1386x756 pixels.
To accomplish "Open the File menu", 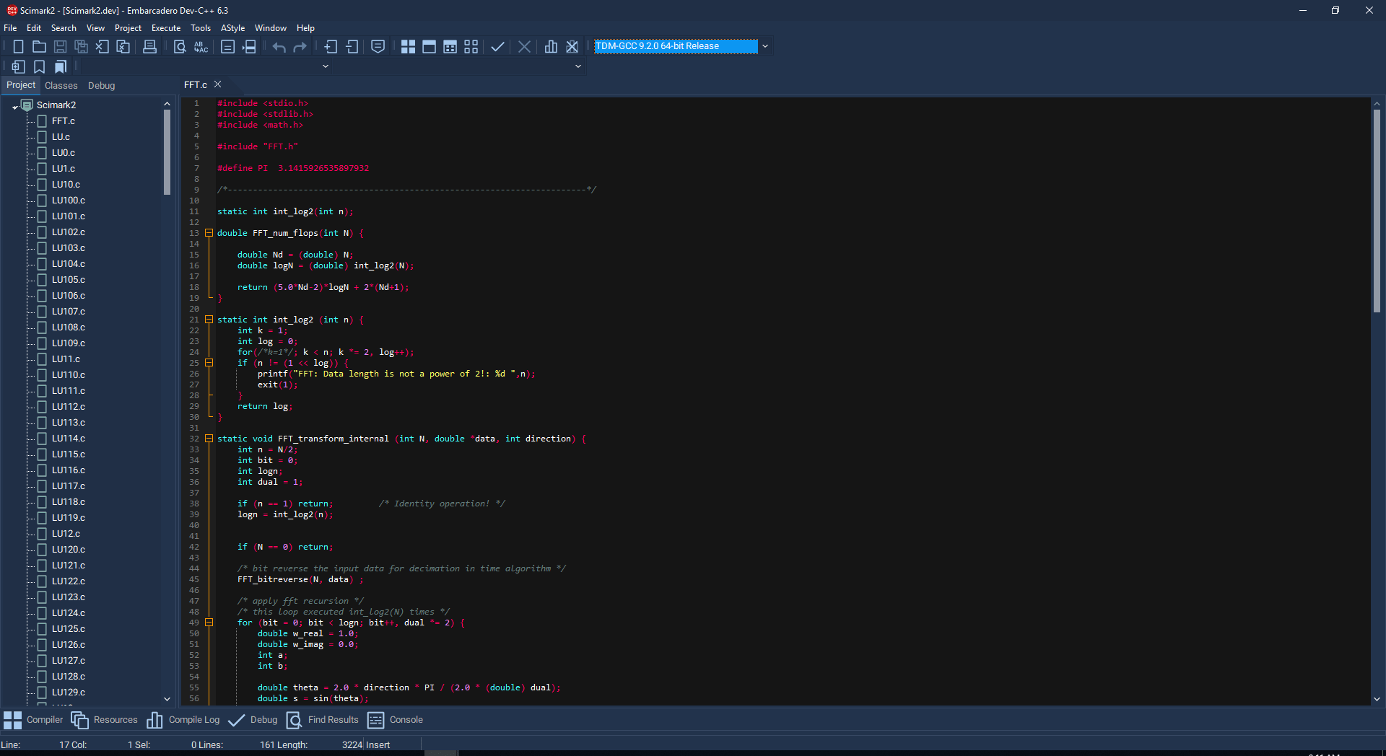I will click(10, 28).
